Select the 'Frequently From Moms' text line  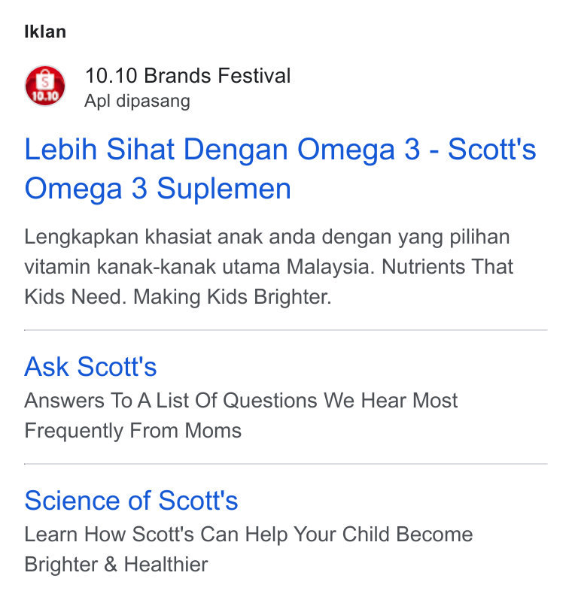pyautogui.click(x=132, y=431)
